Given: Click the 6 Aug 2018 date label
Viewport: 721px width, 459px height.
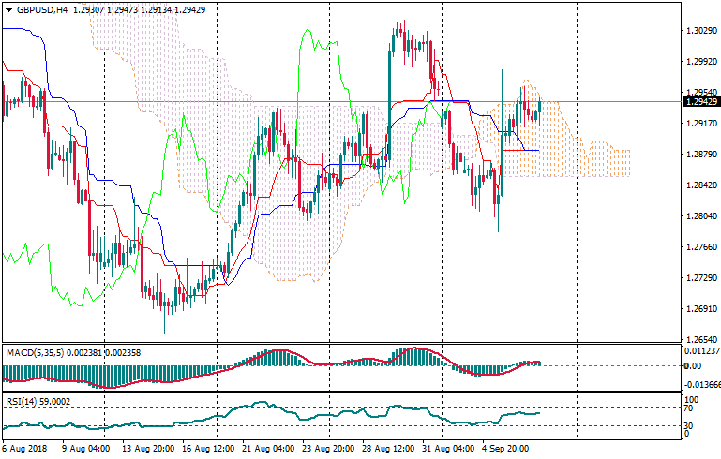Looking at the screenshot, I should pos(25,448).
